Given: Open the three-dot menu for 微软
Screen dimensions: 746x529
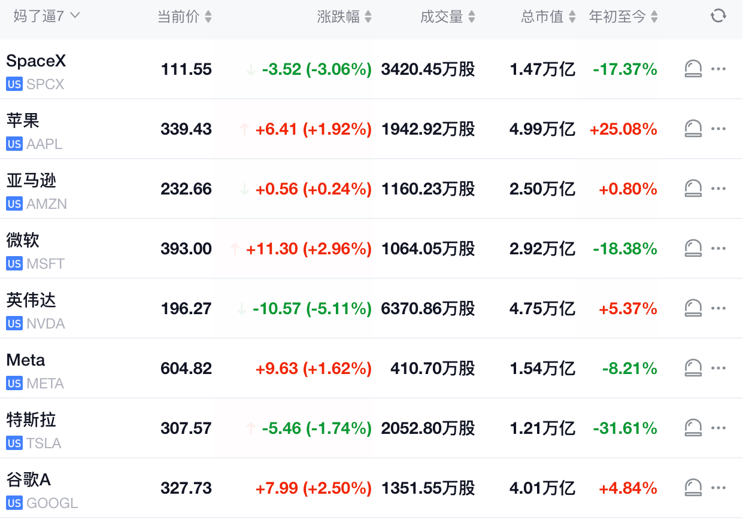Looking at the screenshot, I should (x=718, y=248).
